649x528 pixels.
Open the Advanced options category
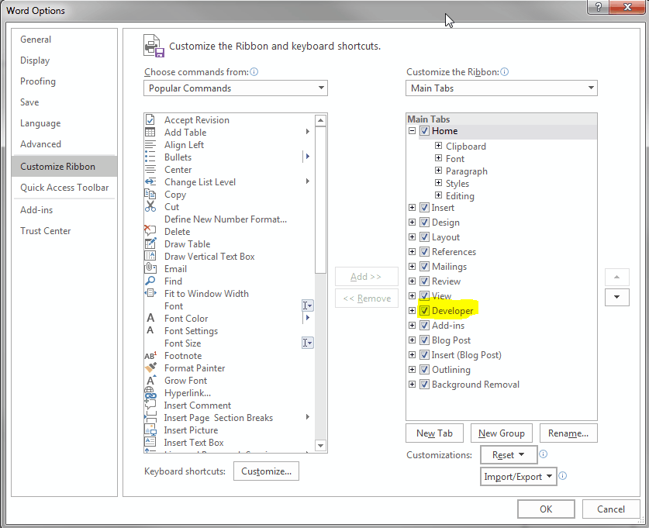64,144
